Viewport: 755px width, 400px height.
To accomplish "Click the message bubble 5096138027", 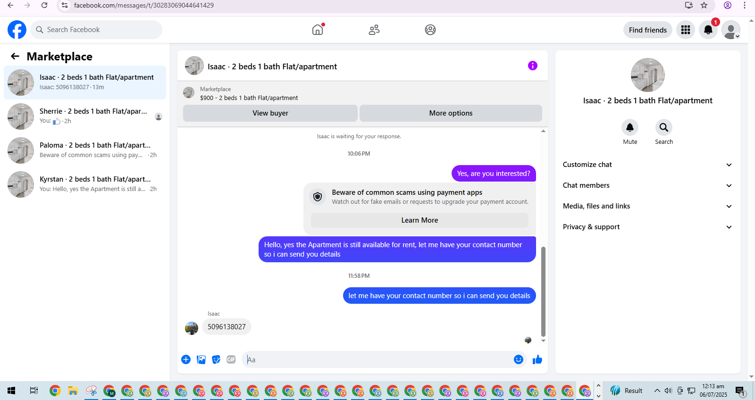I will (226, 327).
